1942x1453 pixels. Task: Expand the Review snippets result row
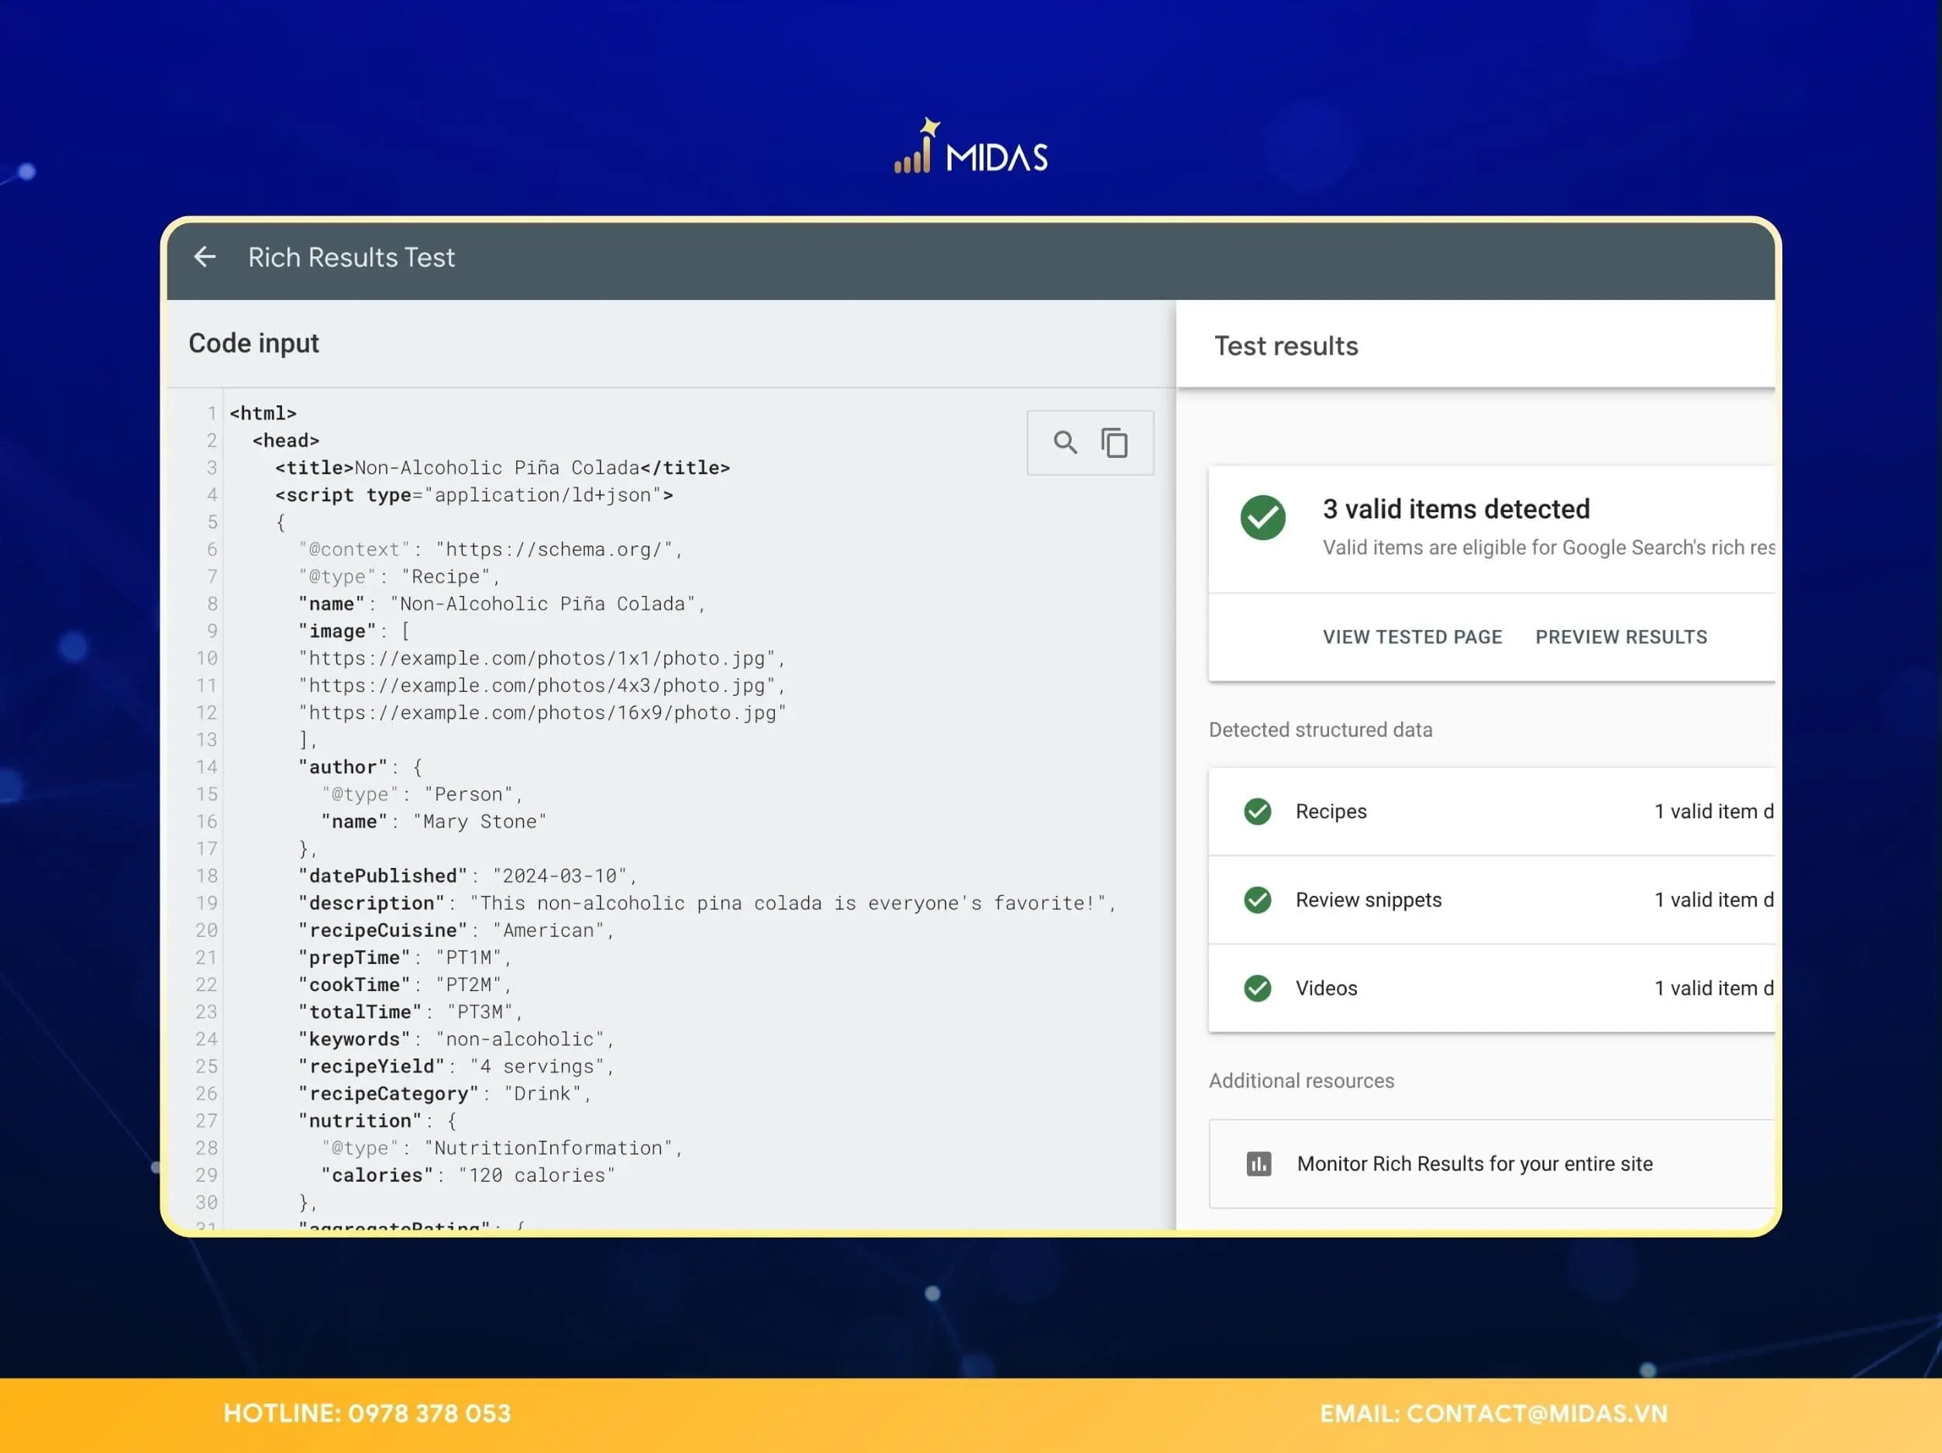1492,900
